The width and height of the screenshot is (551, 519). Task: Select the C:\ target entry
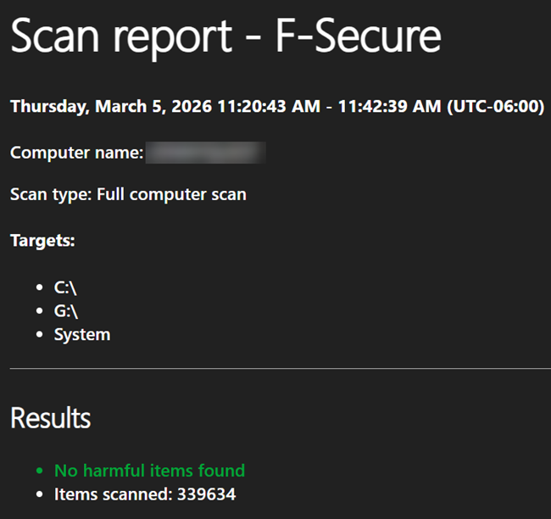(65, 287)
